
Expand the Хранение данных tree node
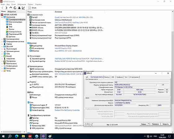click(x=2, y=51)
